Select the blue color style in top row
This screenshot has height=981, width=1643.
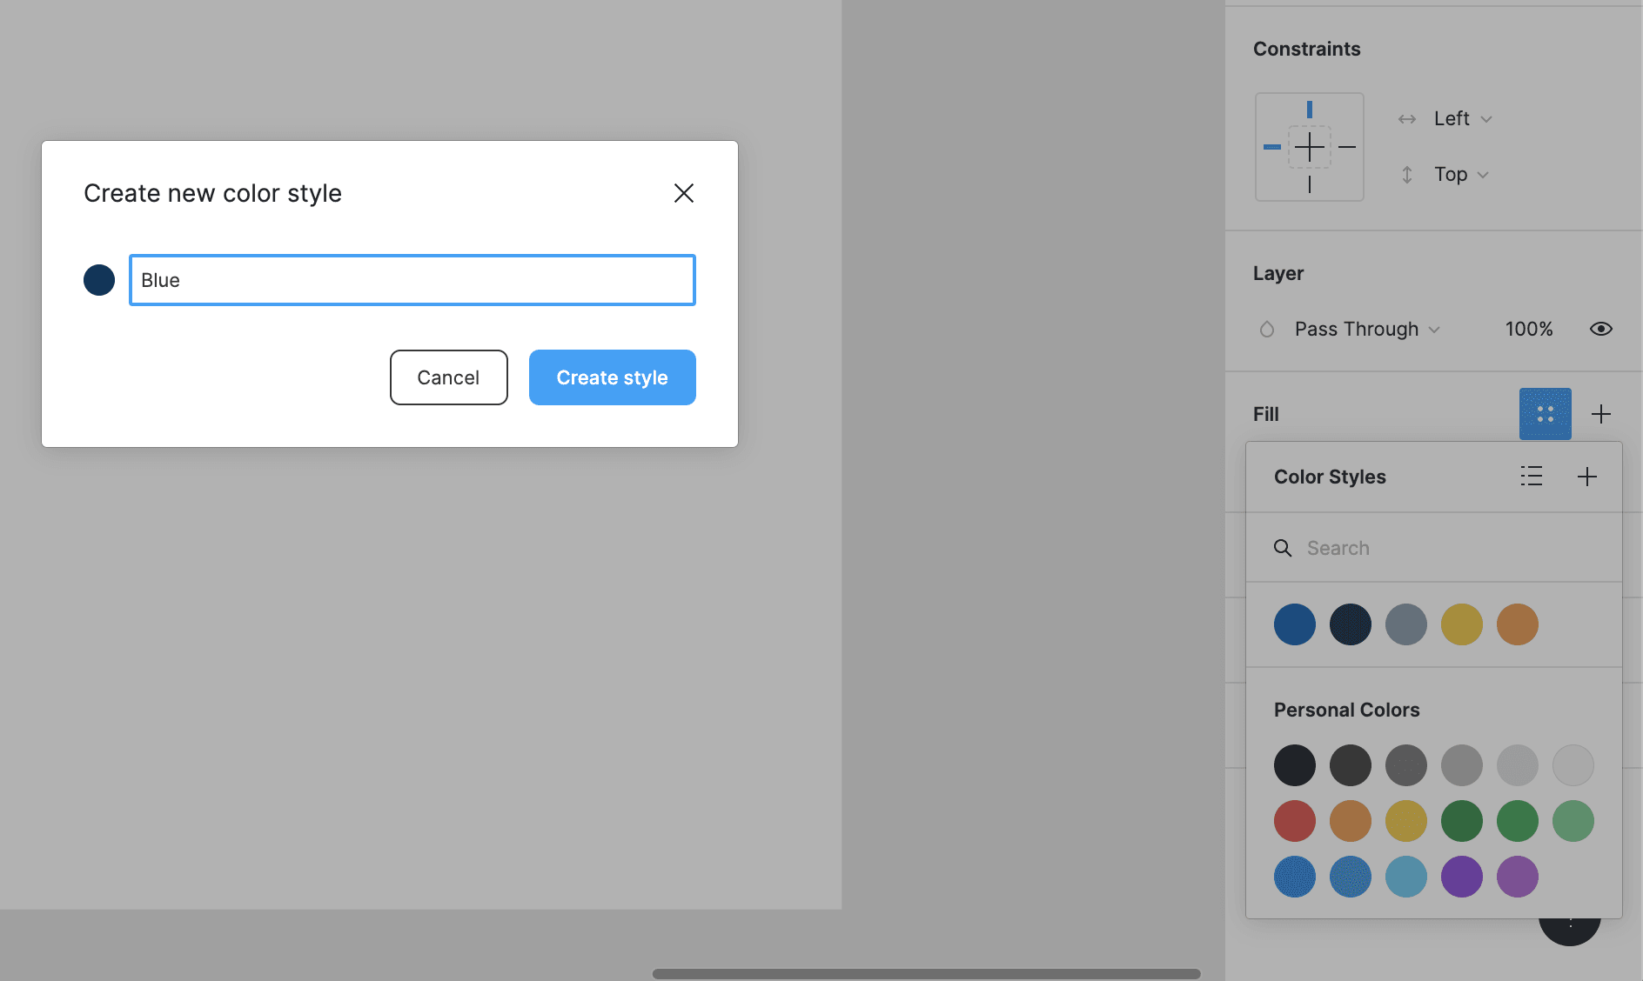(1295, 624)
